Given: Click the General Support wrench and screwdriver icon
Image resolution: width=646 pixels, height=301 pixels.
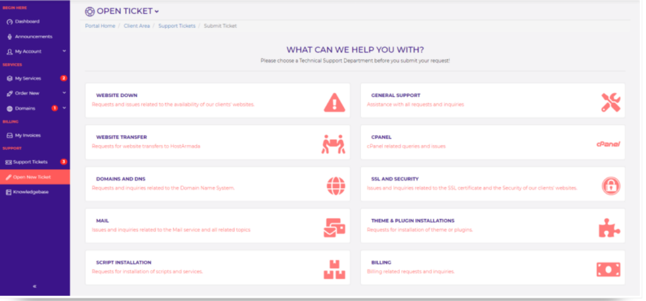Looking at the screenshot, I should coord(609,102).
